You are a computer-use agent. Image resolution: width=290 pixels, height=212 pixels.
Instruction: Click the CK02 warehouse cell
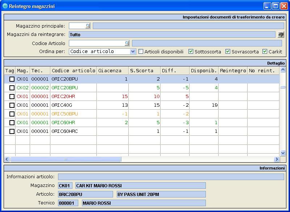tap(23, 88)
